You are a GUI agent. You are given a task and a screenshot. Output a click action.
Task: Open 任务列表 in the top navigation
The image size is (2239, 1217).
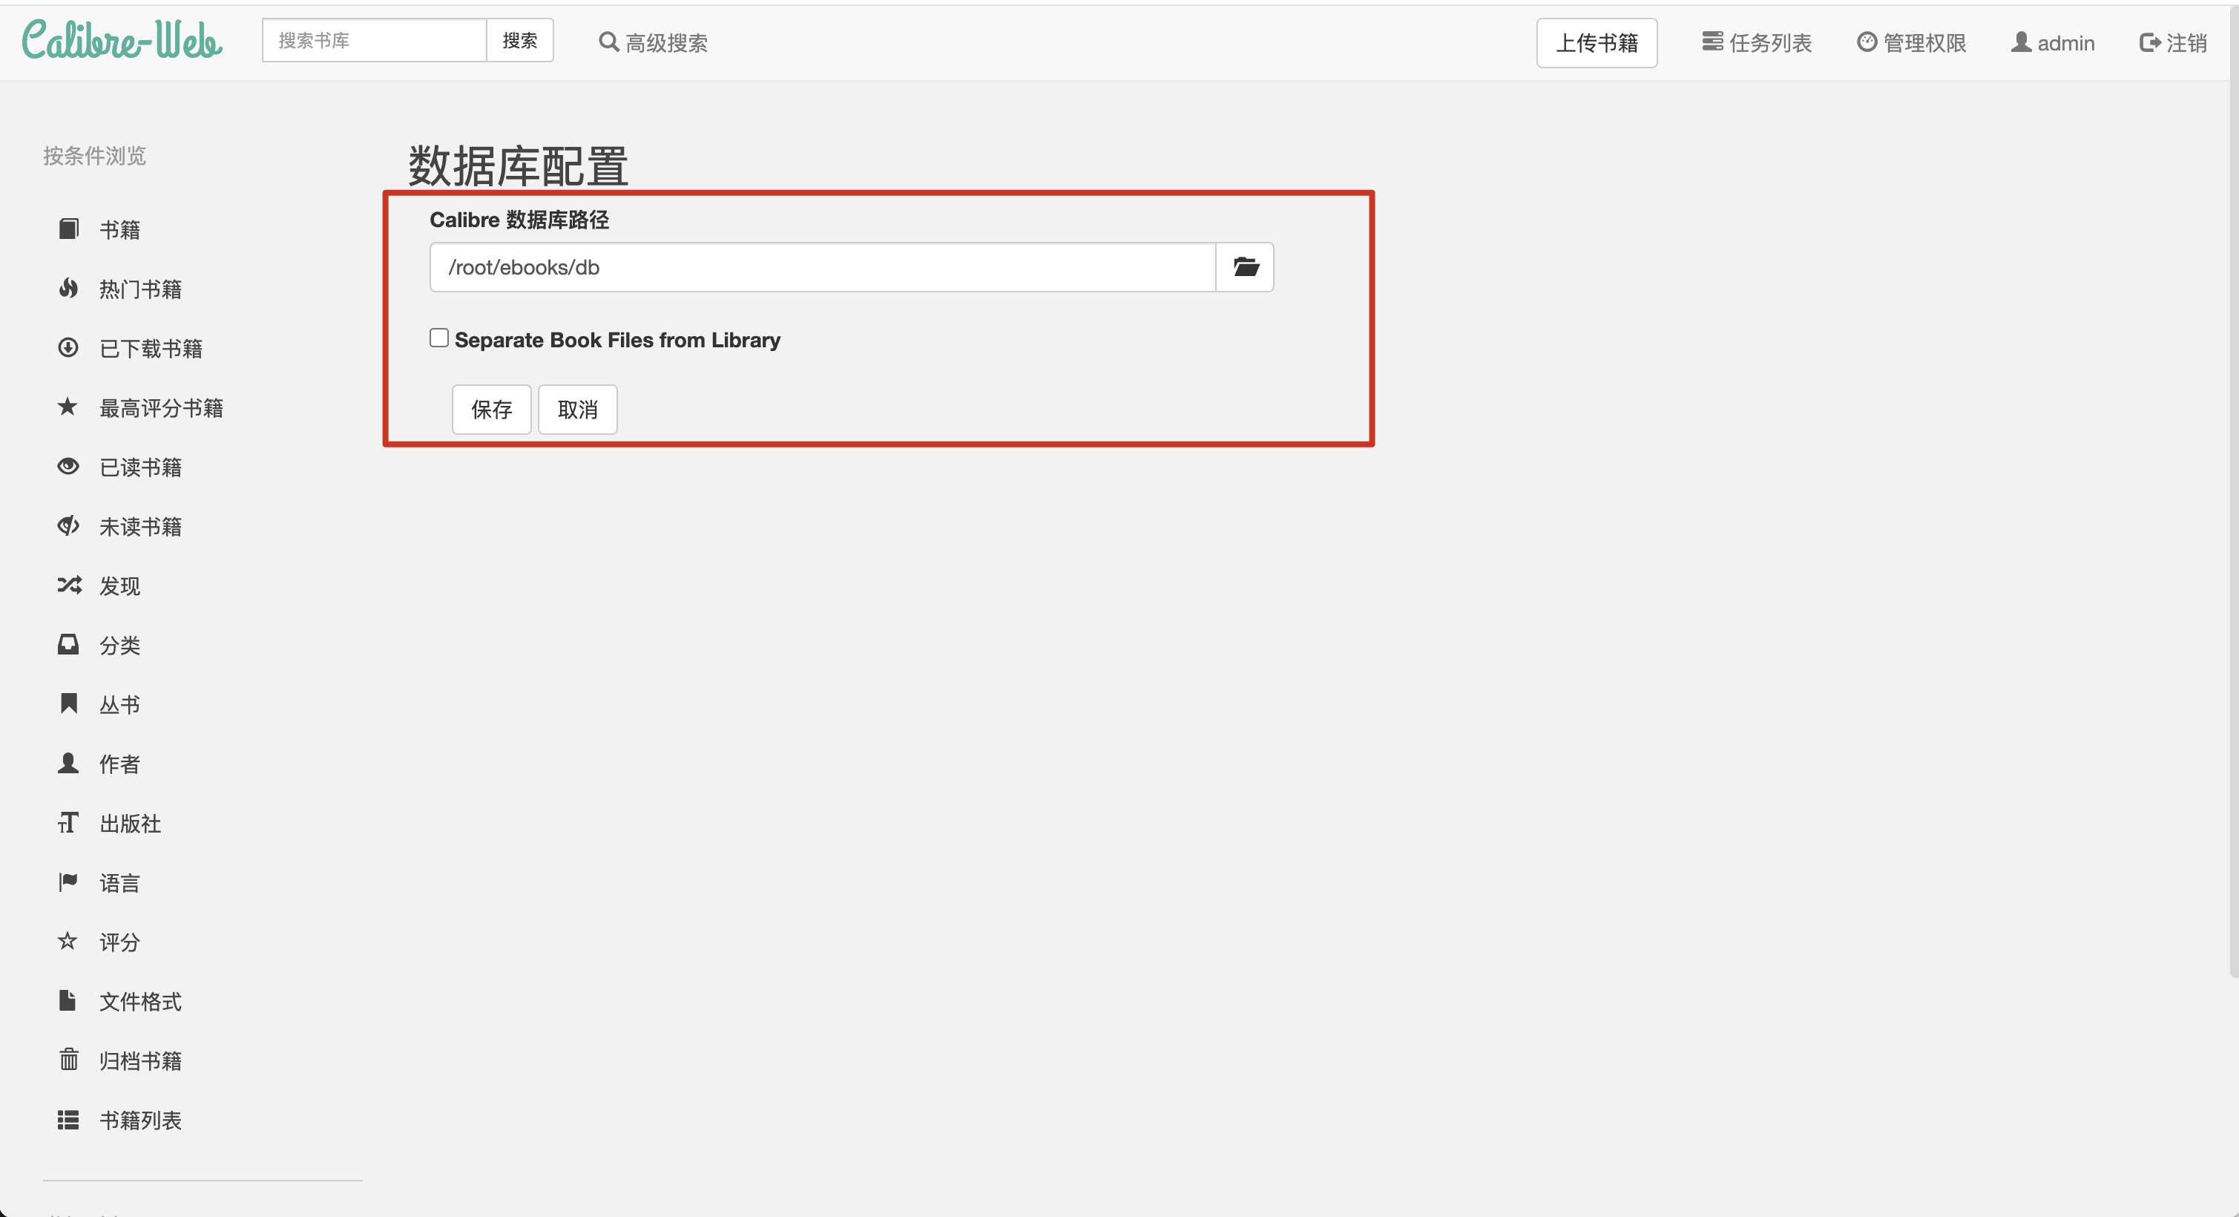[x=1757, y=42]
